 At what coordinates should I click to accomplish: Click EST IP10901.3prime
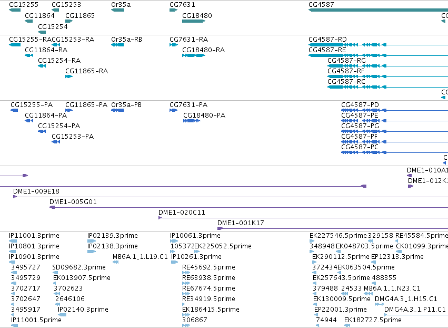[x=12, y=262]
